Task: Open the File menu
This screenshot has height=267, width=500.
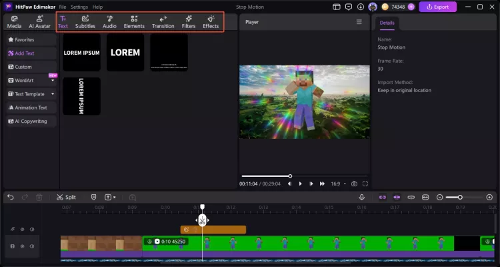Action: click(63, 7)
